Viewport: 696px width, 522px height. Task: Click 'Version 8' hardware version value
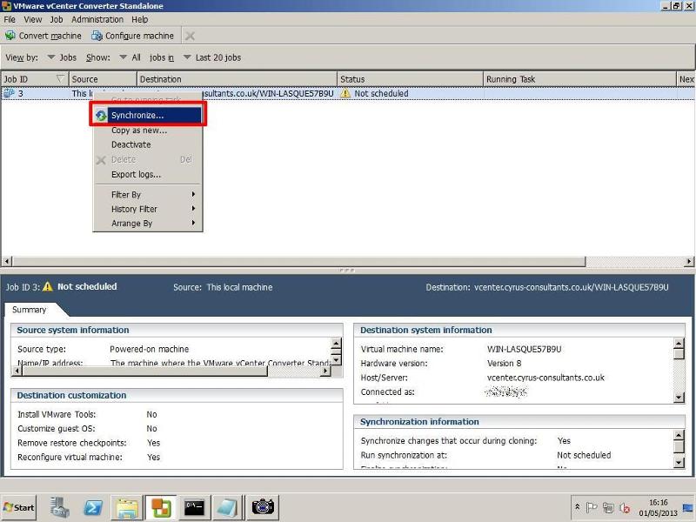(x=505, y=363)
